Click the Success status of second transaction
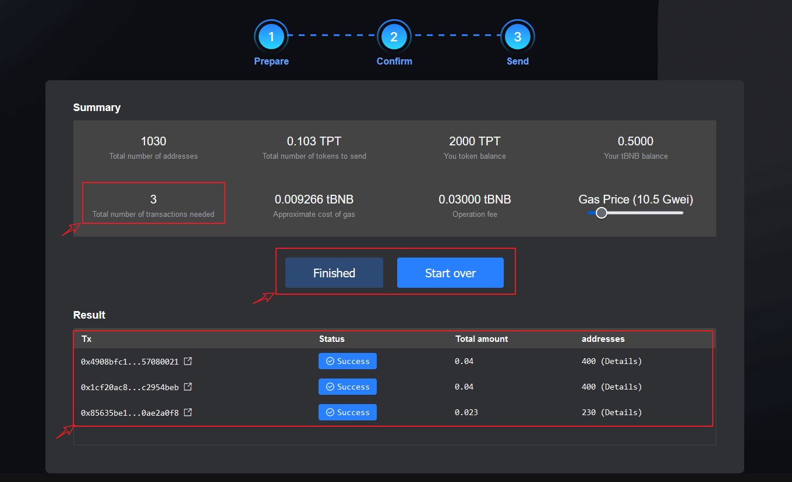 tap(347, 387)
